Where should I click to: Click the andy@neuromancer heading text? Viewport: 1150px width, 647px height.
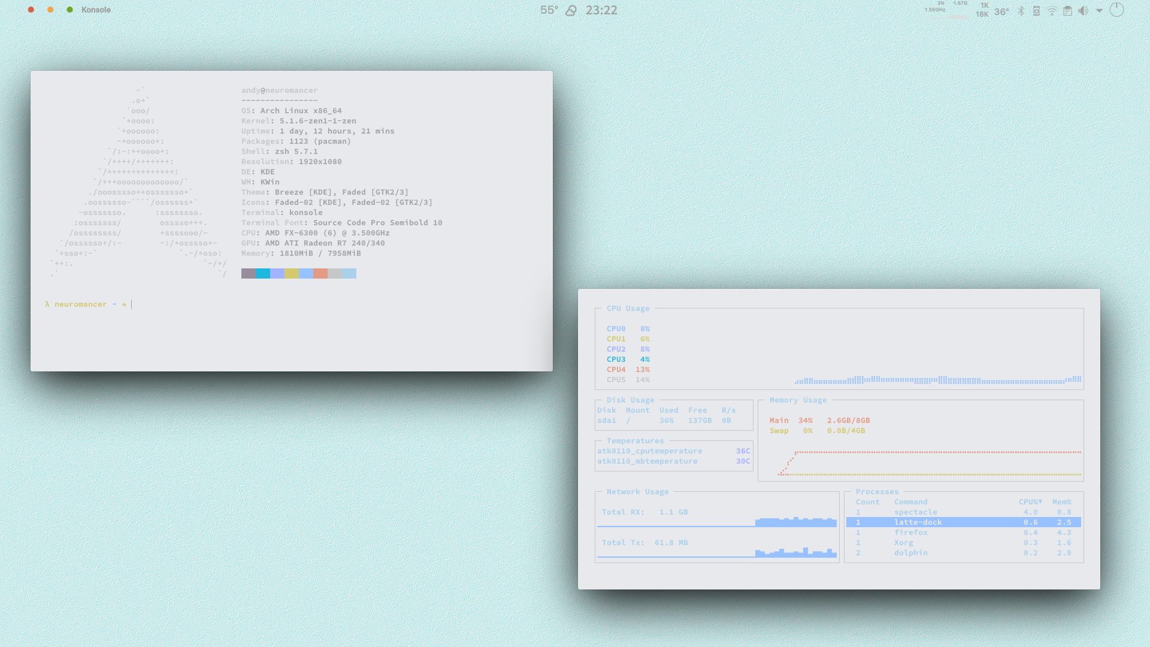point(280,90)
